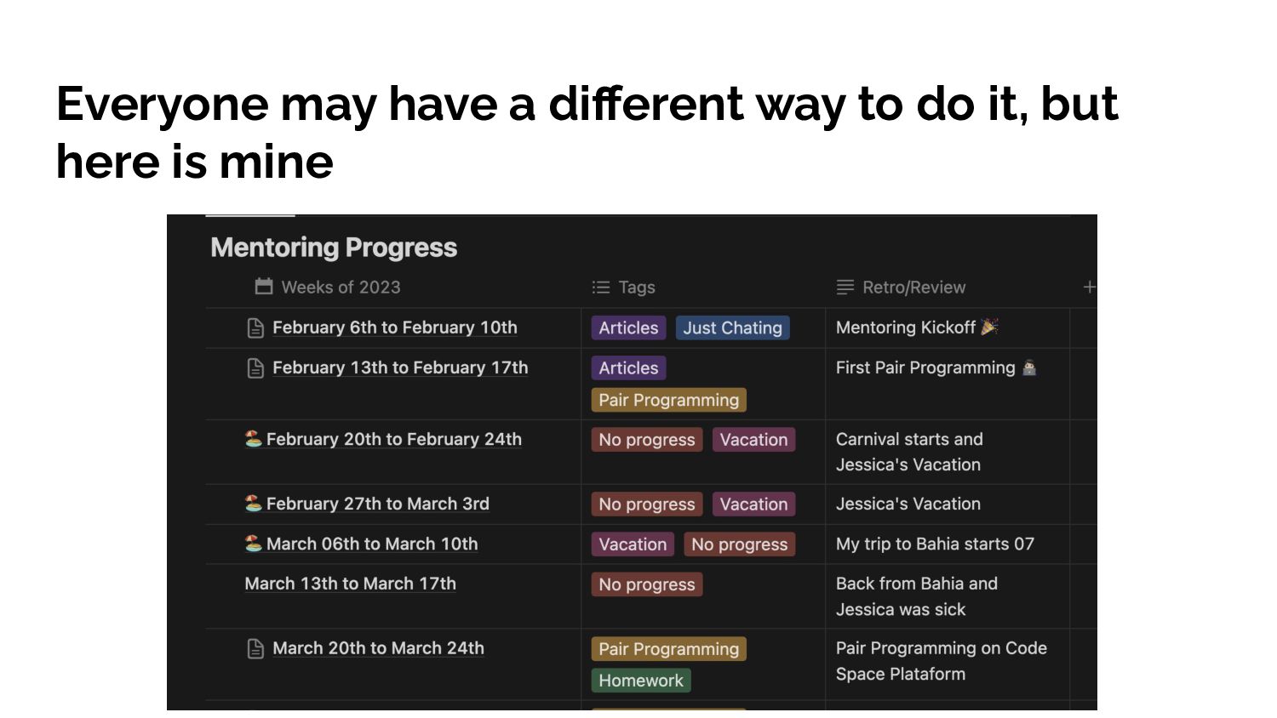Click beach emoji icon on March 06th row

(x=253, y=544)
